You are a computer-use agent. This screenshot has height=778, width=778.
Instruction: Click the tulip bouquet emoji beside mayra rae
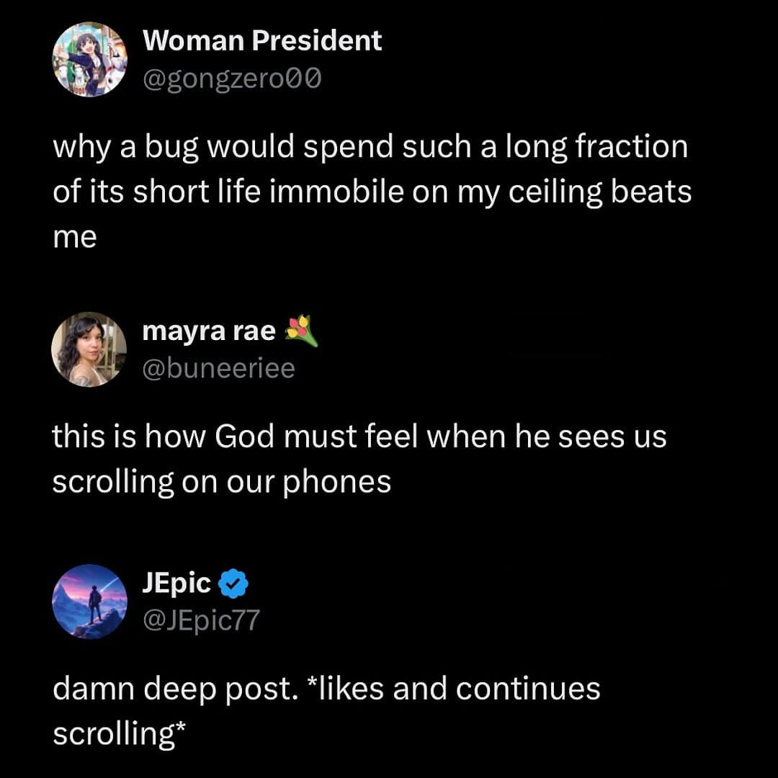[x=300, y=330]
